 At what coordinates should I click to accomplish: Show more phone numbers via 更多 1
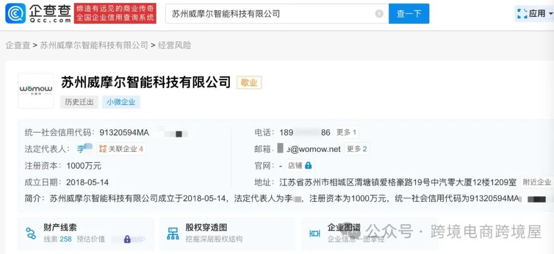pyautogui.click(x=346, y=132)
